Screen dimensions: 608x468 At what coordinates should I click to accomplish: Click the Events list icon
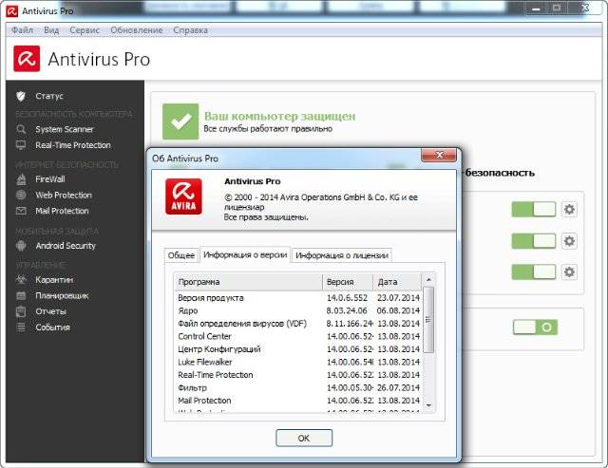[x=21, y=328]
